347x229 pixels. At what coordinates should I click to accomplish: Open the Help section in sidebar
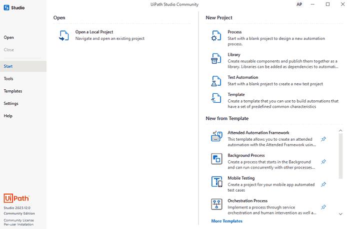coord(8,116)
